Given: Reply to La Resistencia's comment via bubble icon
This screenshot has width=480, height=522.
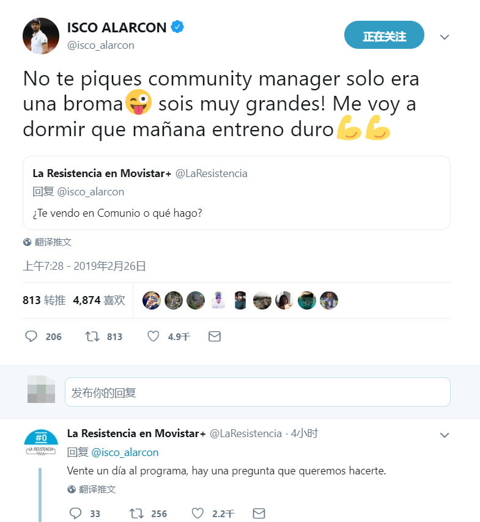Looking at the screenshot, I should [x=75, y=513].
